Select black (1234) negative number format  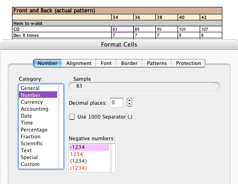click(x=89, y=161)
